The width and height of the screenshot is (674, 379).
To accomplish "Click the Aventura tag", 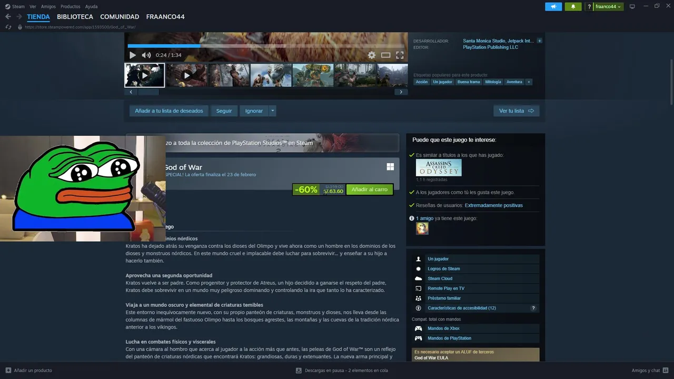I will click(x=514, y=82).
